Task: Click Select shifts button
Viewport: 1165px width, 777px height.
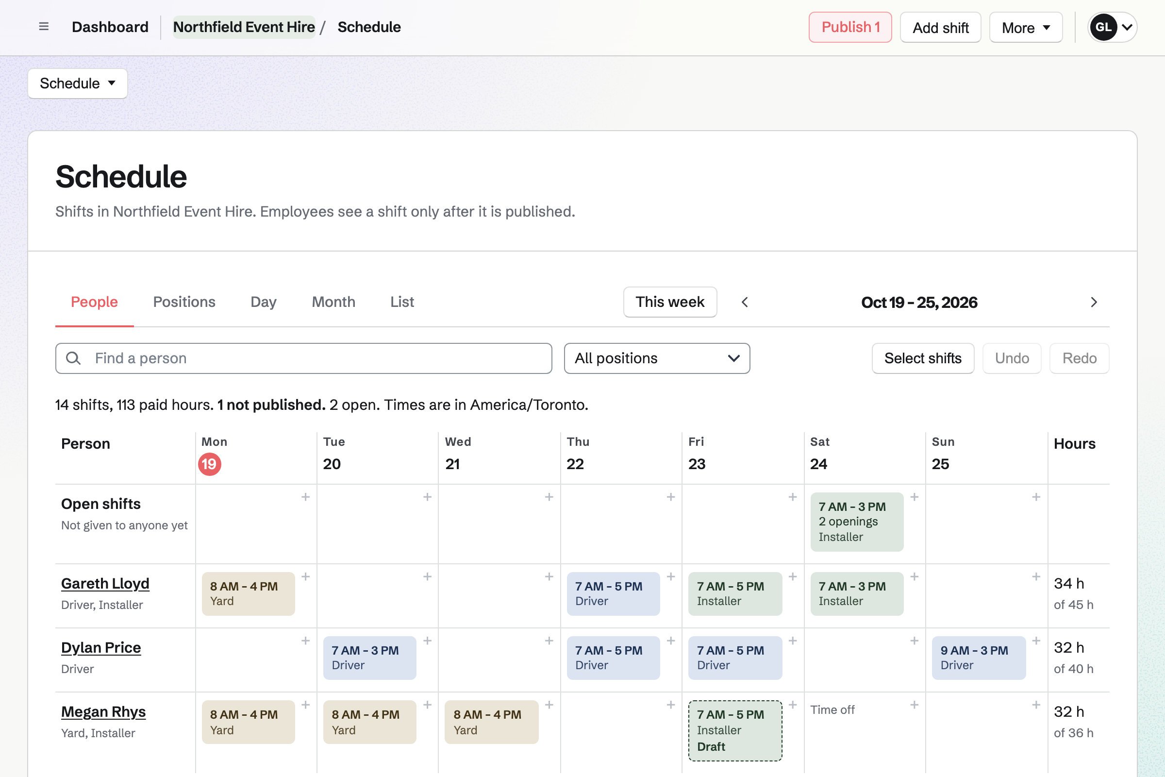Action: (923, 358)
